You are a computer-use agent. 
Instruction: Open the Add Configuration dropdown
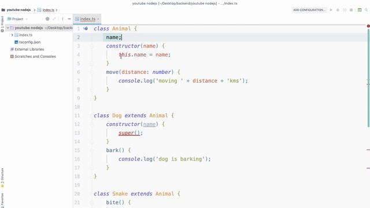(x=309, y=10)
